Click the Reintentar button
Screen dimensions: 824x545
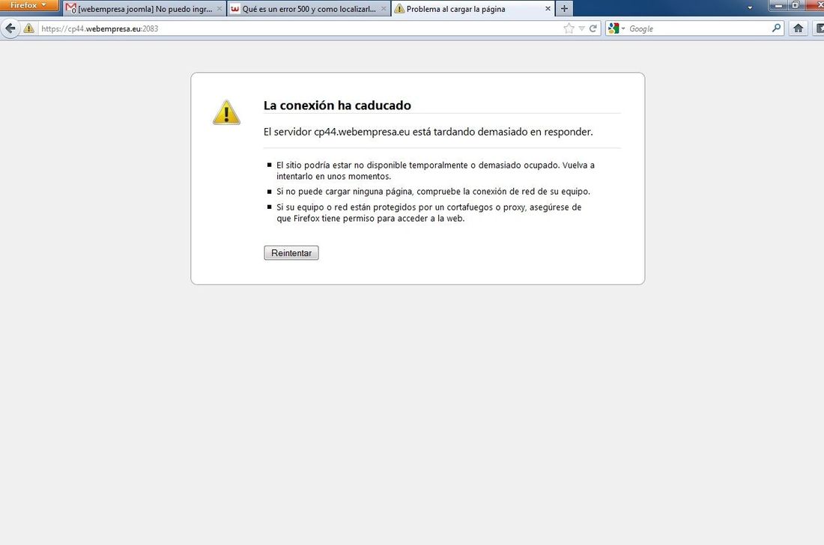[291, 253]
